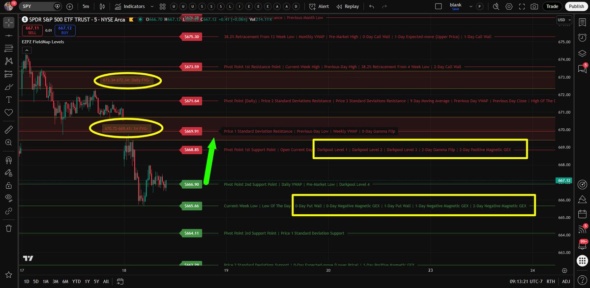The width and height of the screenshot is (590, 288).
Task: Click the EZPZ FieldMap Levels indicator label
Action: point(43,42)
